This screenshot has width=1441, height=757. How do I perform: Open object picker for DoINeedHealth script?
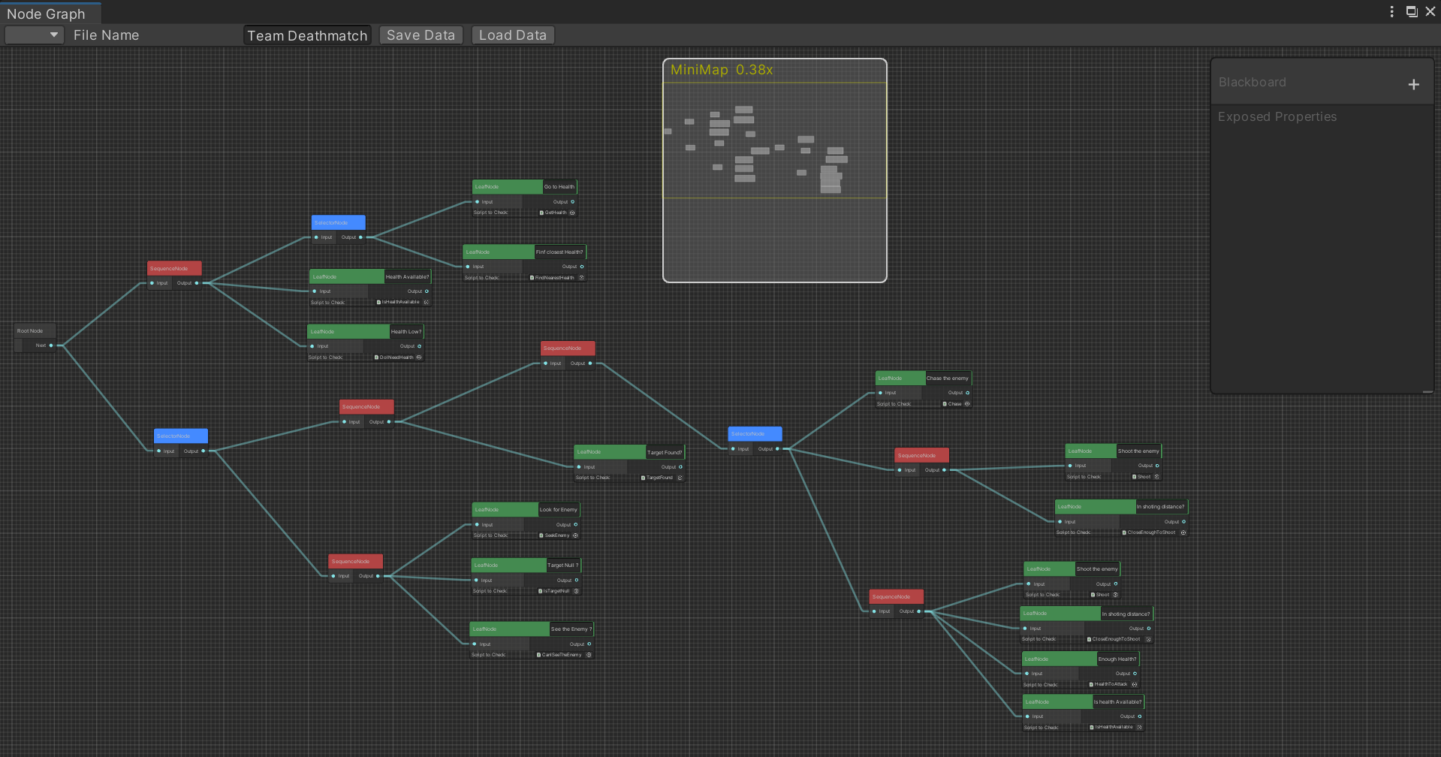tap(419, 357)
